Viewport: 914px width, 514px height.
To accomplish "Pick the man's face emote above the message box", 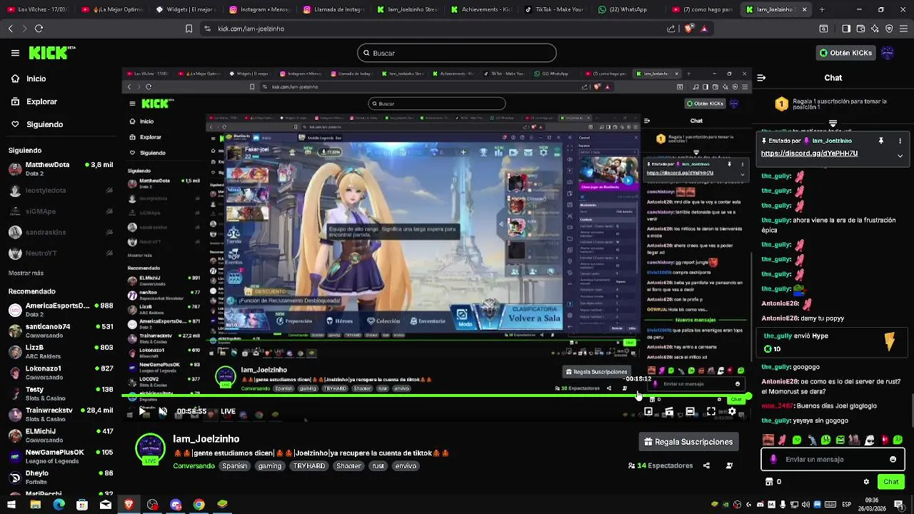I will 768,440.
